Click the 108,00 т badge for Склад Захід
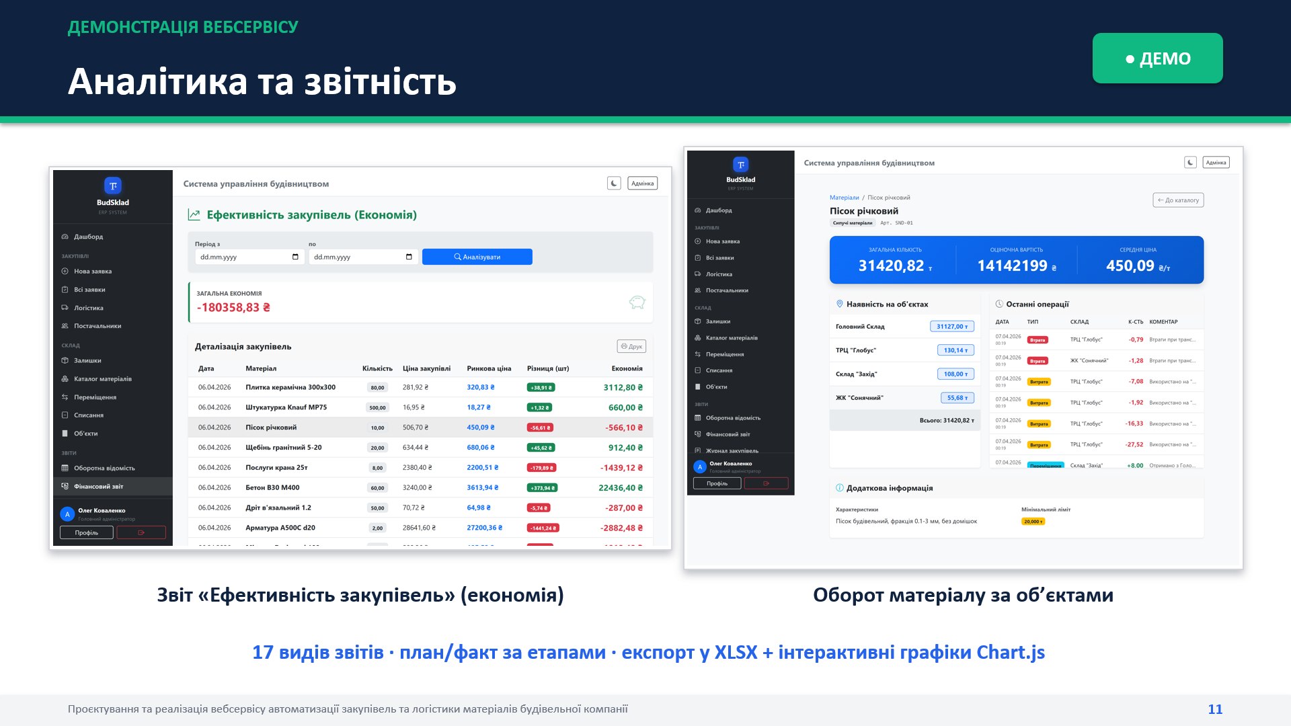Viewport: 1291px width, 726px height. [x=955, y=374]
